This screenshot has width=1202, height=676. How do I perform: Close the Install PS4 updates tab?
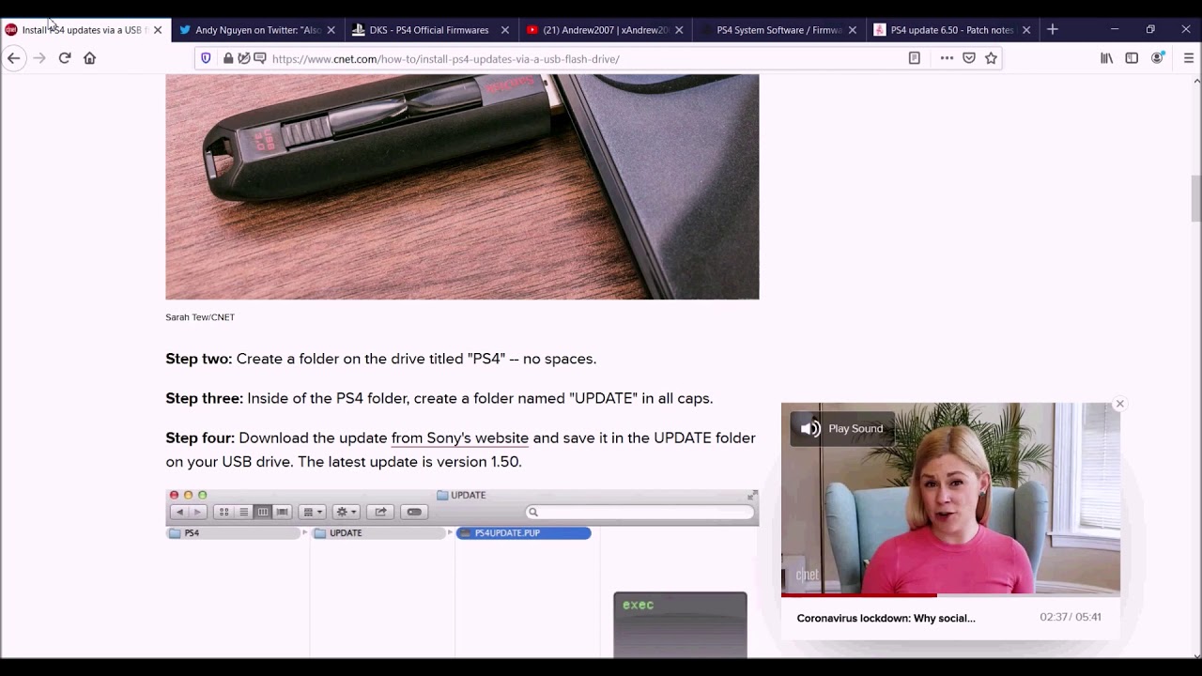158,30
